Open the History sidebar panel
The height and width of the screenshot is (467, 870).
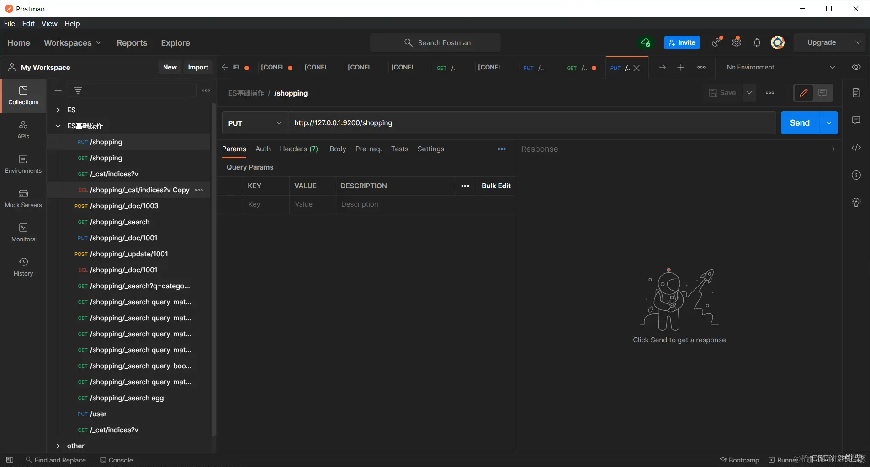[23, 267]
